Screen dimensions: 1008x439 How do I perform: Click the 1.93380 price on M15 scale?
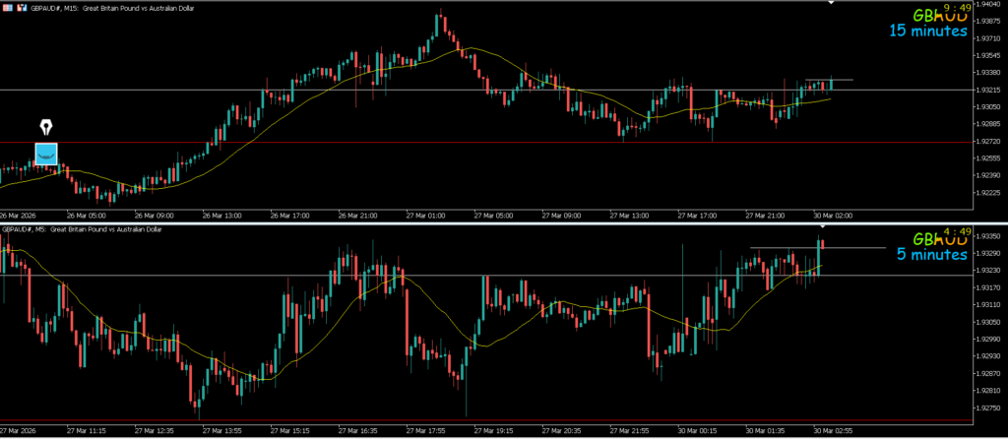click(x=987, y=73)
